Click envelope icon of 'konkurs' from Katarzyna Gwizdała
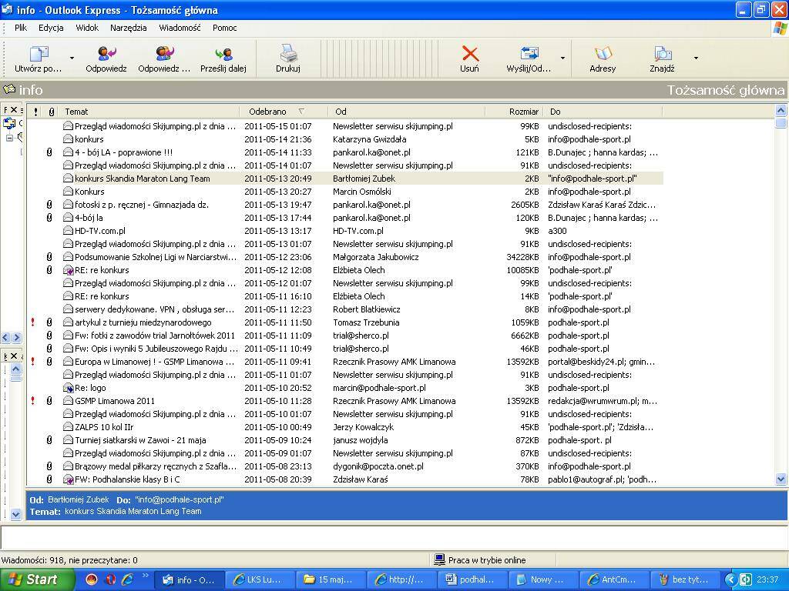This screenshot has width=789, height=591. point(68,139)
